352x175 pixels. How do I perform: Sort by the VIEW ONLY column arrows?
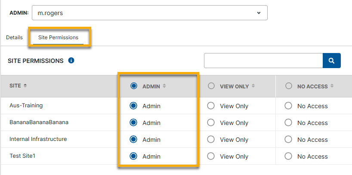point(253,86)
